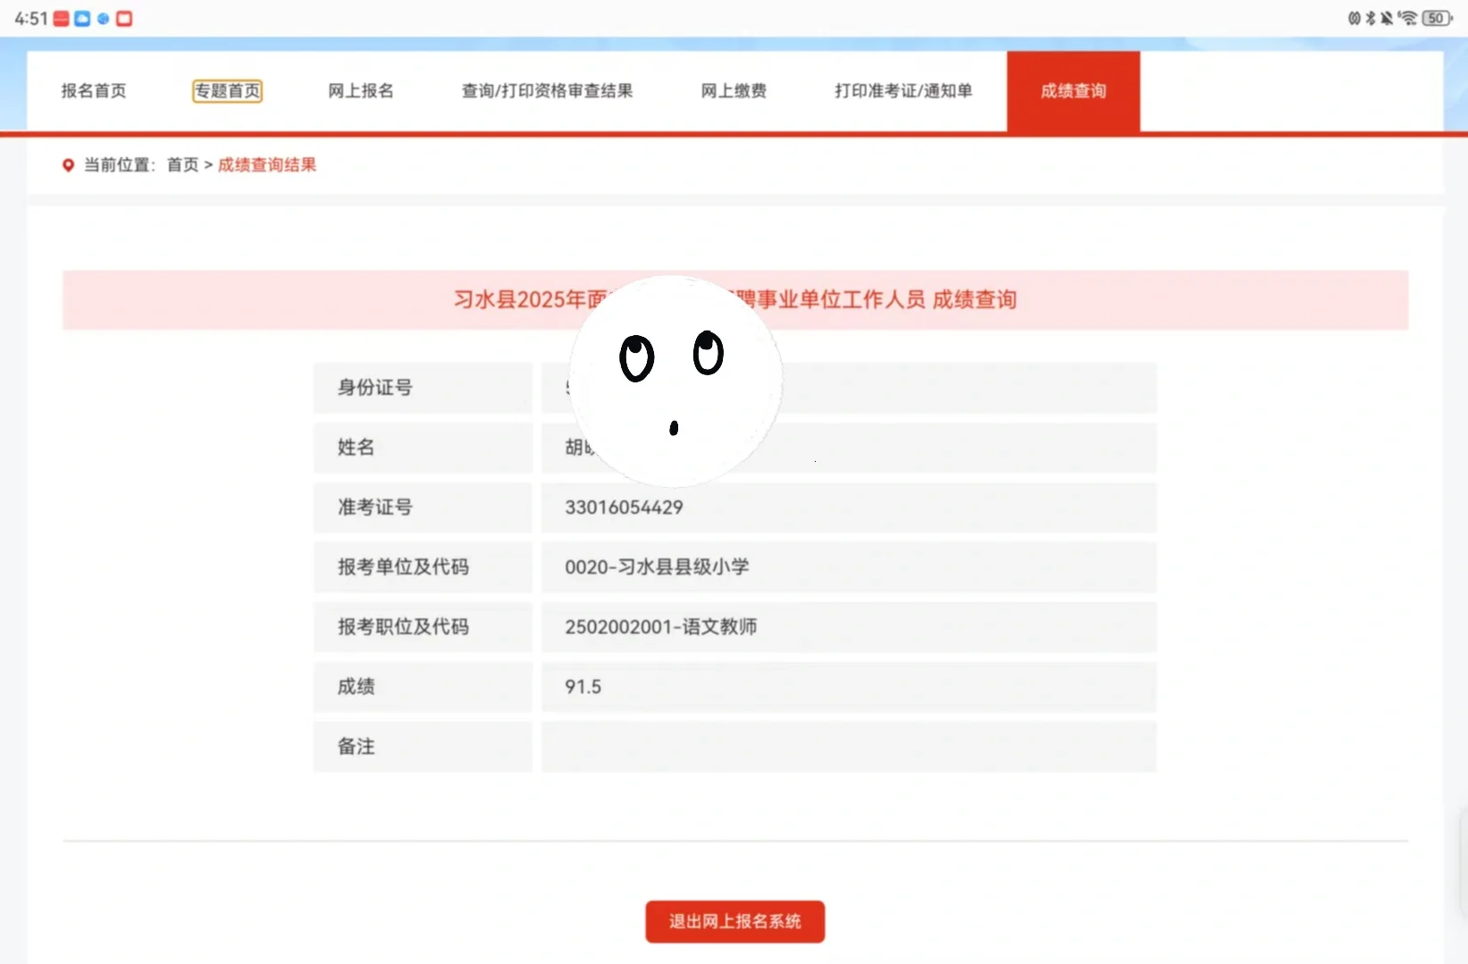Image resolution: width=1468 pixels, height=964 pixels.
Task: Open the 首页 breadcrumb link
Action: point(182,164)
